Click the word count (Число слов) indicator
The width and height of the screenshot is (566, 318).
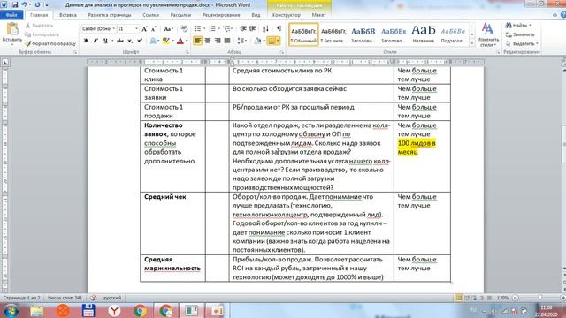(x=65, y=298)
